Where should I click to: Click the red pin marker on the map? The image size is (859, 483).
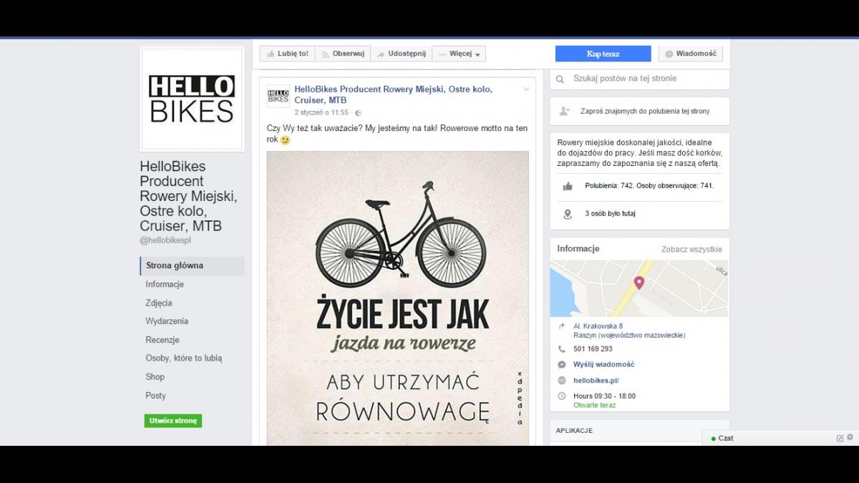[x=639, y=283]
